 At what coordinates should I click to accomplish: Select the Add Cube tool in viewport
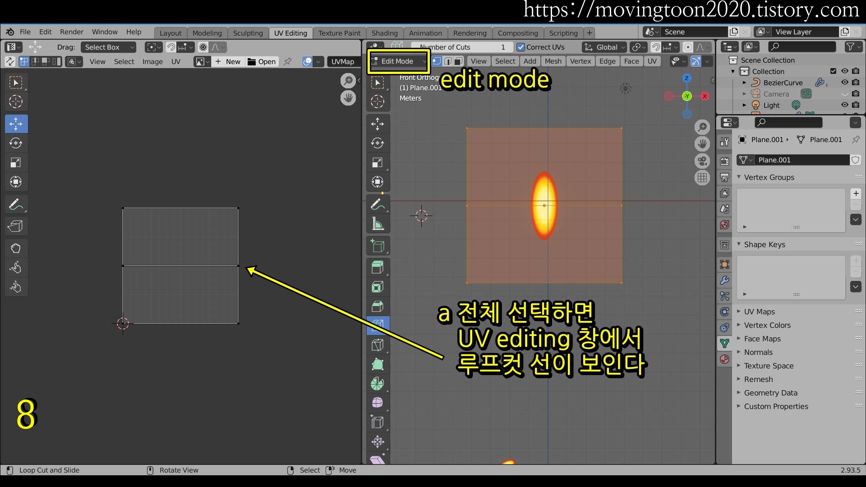click(x=378, y=246)
